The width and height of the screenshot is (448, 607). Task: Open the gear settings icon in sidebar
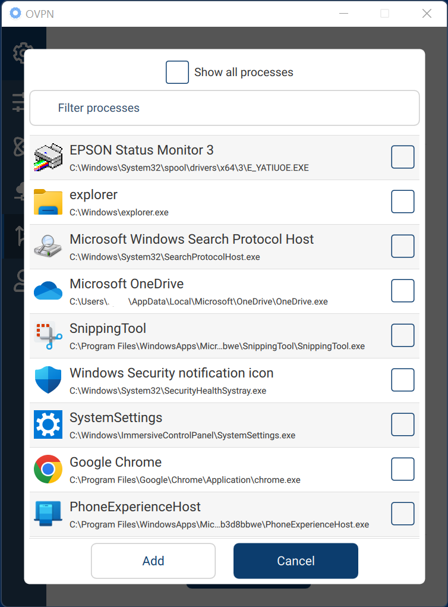[x=21, y=53]
